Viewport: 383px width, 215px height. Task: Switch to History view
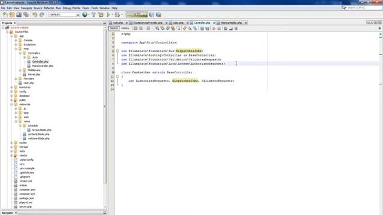(125, 29)
